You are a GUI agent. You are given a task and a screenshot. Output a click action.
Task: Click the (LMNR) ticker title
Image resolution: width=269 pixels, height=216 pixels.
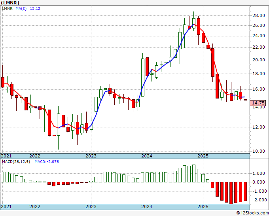[10, 3]
